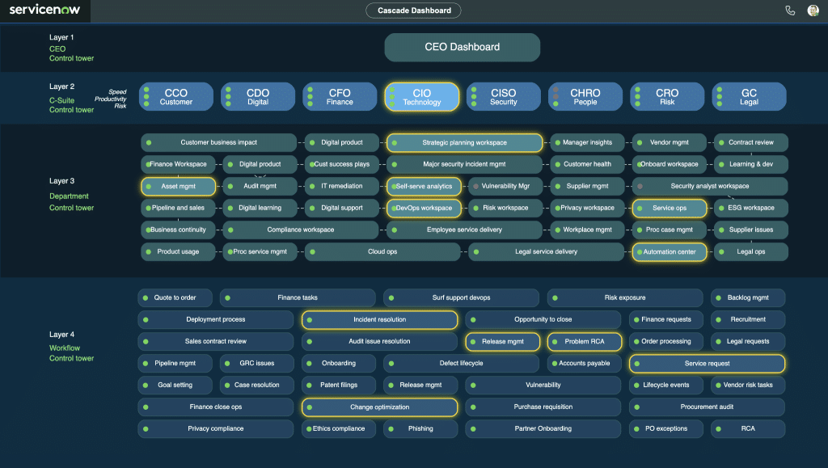Open Surf support devops workflow
Screen dimensions: 828x468
pyautogui.click(x=461, y=297)
